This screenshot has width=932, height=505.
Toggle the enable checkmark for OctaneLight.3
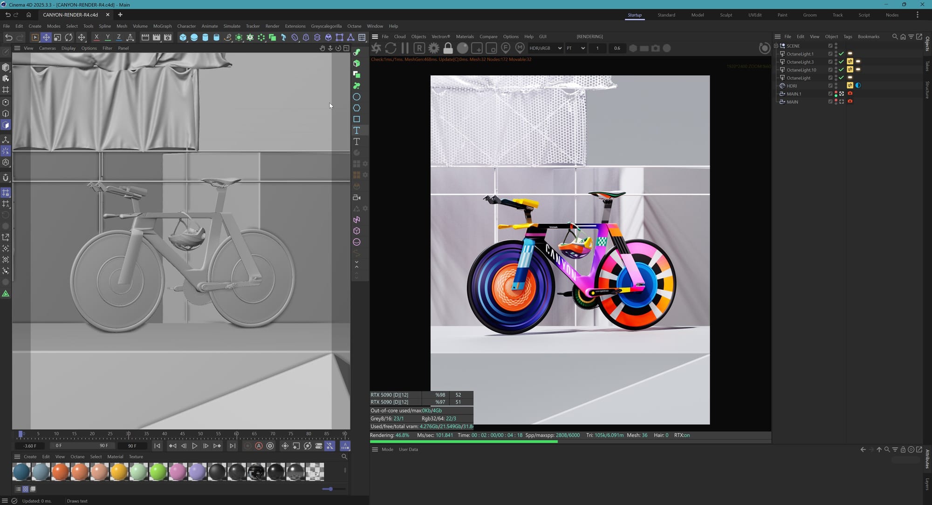(x=841, y=62)
